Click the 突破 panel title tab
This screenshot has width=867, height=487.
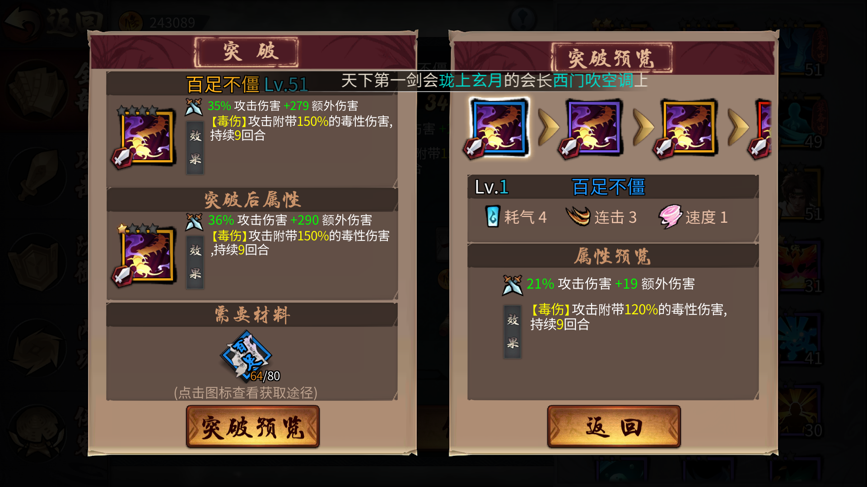[x=247, y=52]
